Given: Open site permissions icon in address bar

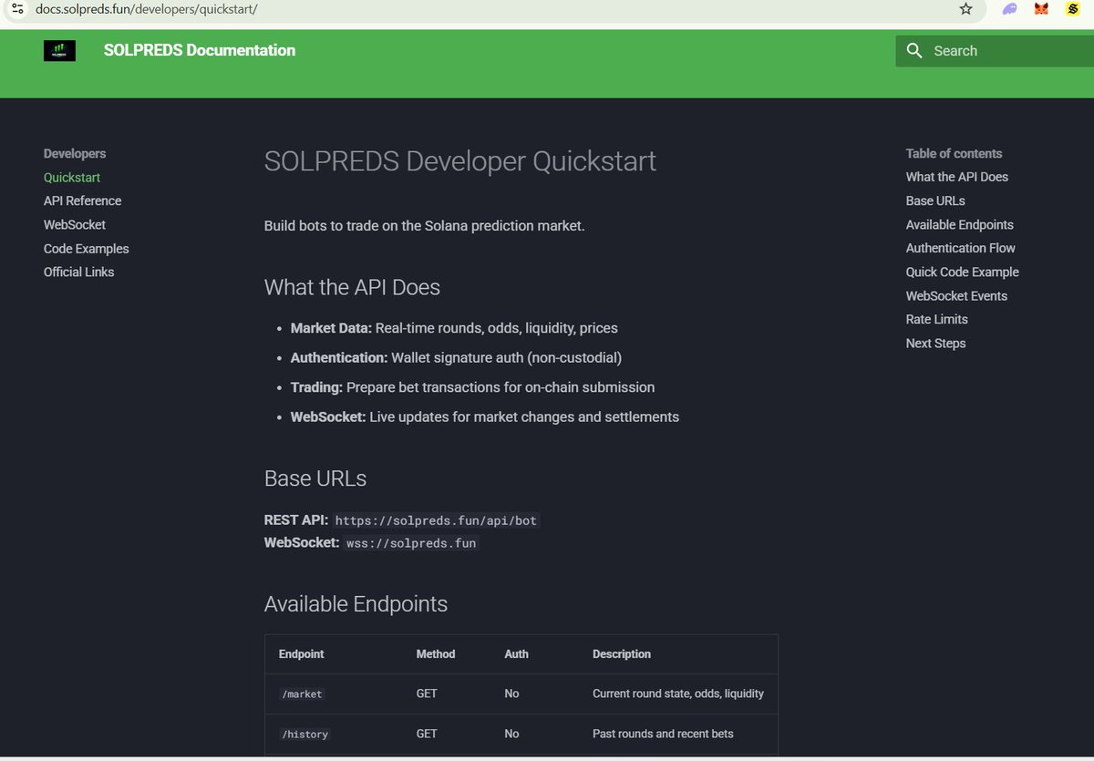Looking at the screenshot, I should 19,8.
